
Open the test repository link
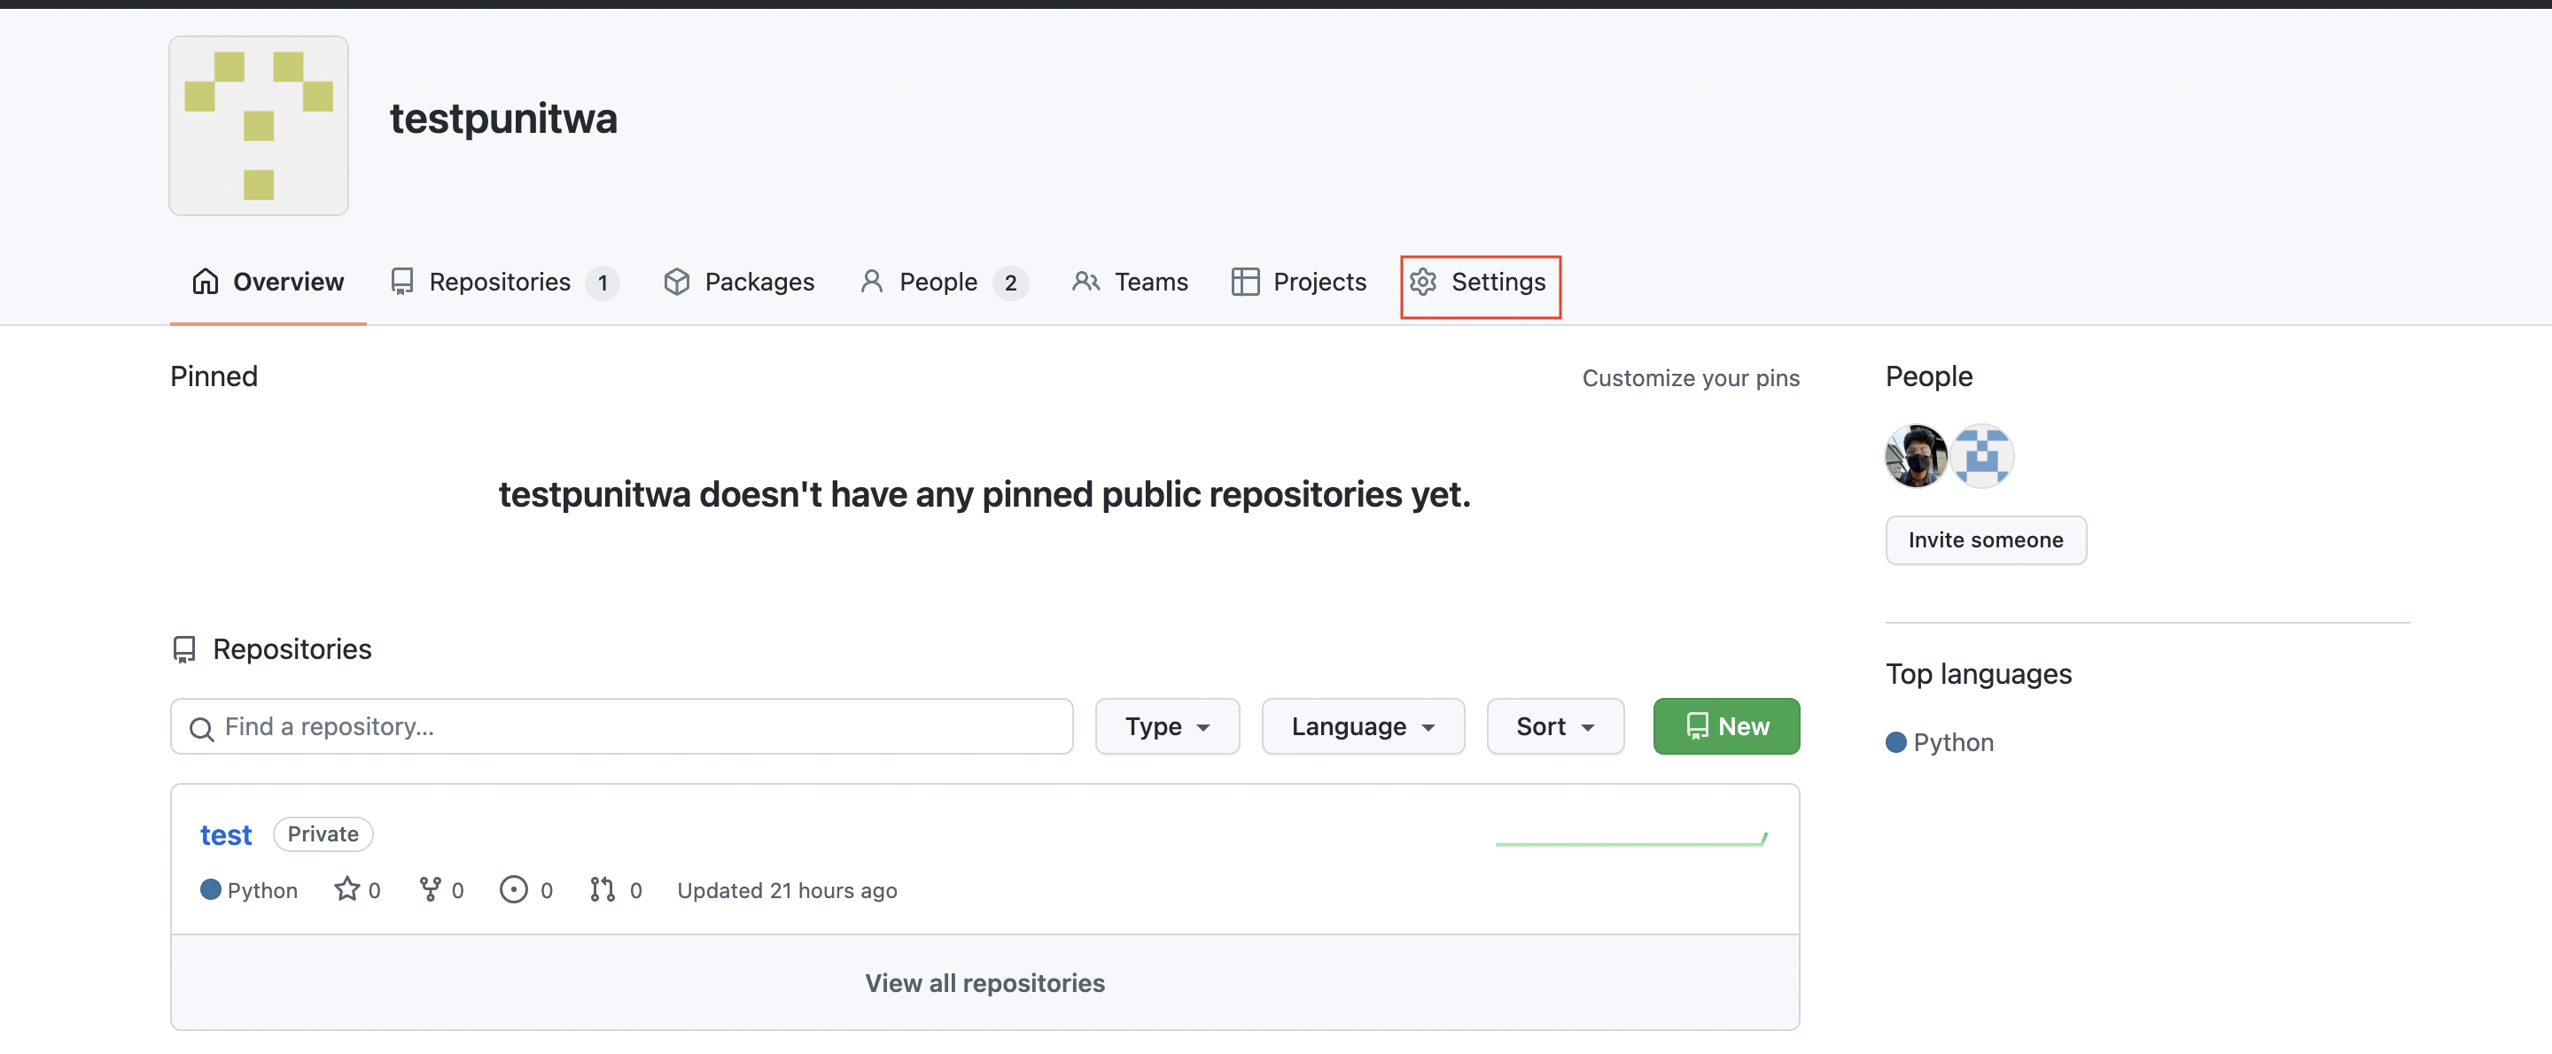226,834
